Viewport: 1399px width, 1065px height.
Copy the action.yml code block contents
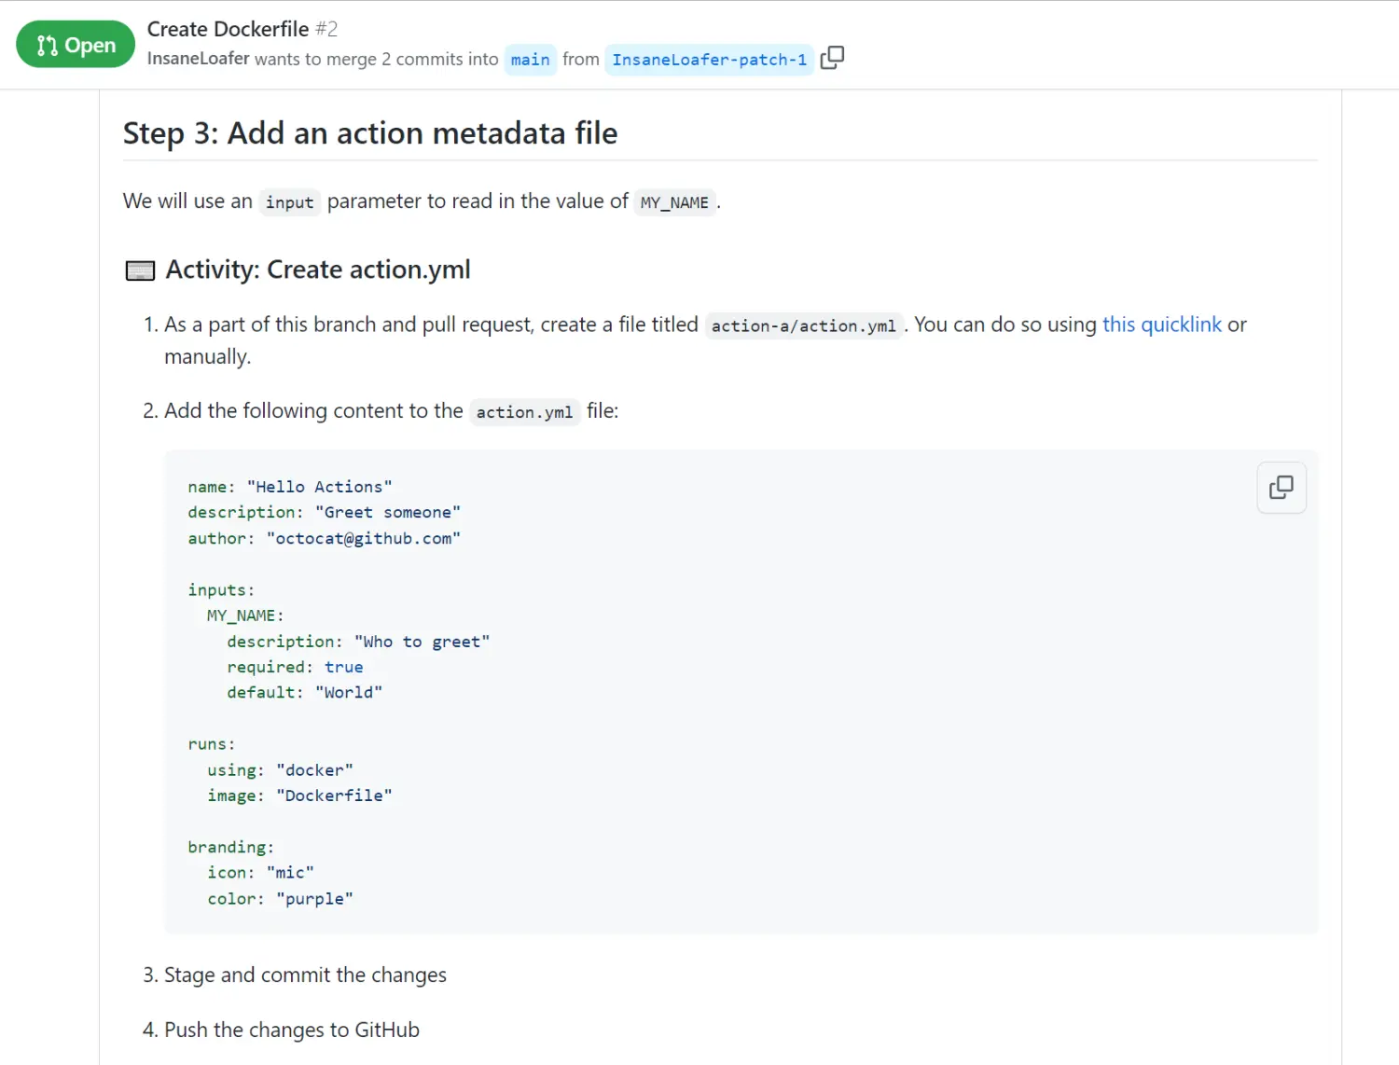(x=1281, y=487)
